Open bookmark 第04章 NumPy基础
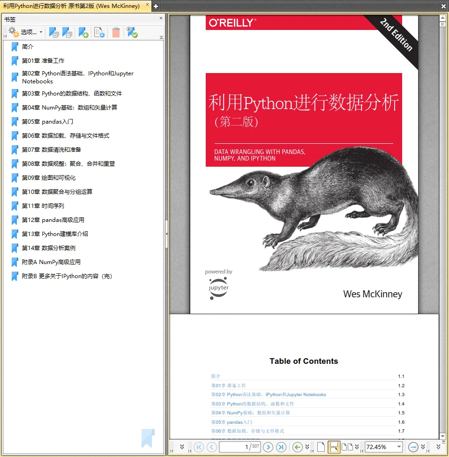 coord(69,108)
